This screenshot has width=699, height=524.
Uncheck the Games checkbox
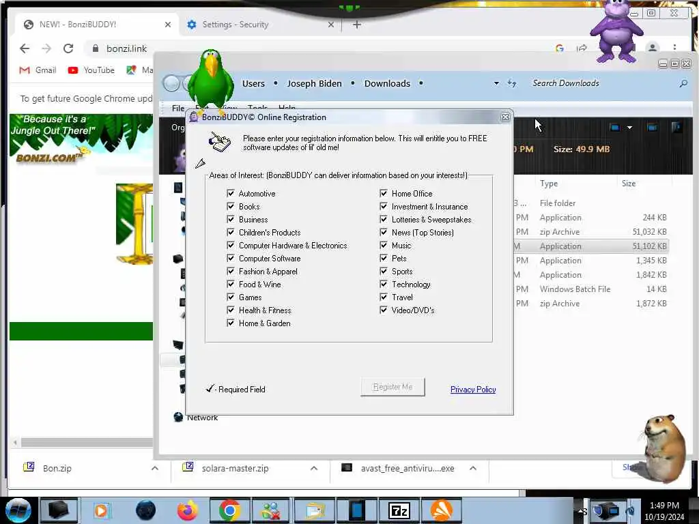pos(231,297)
